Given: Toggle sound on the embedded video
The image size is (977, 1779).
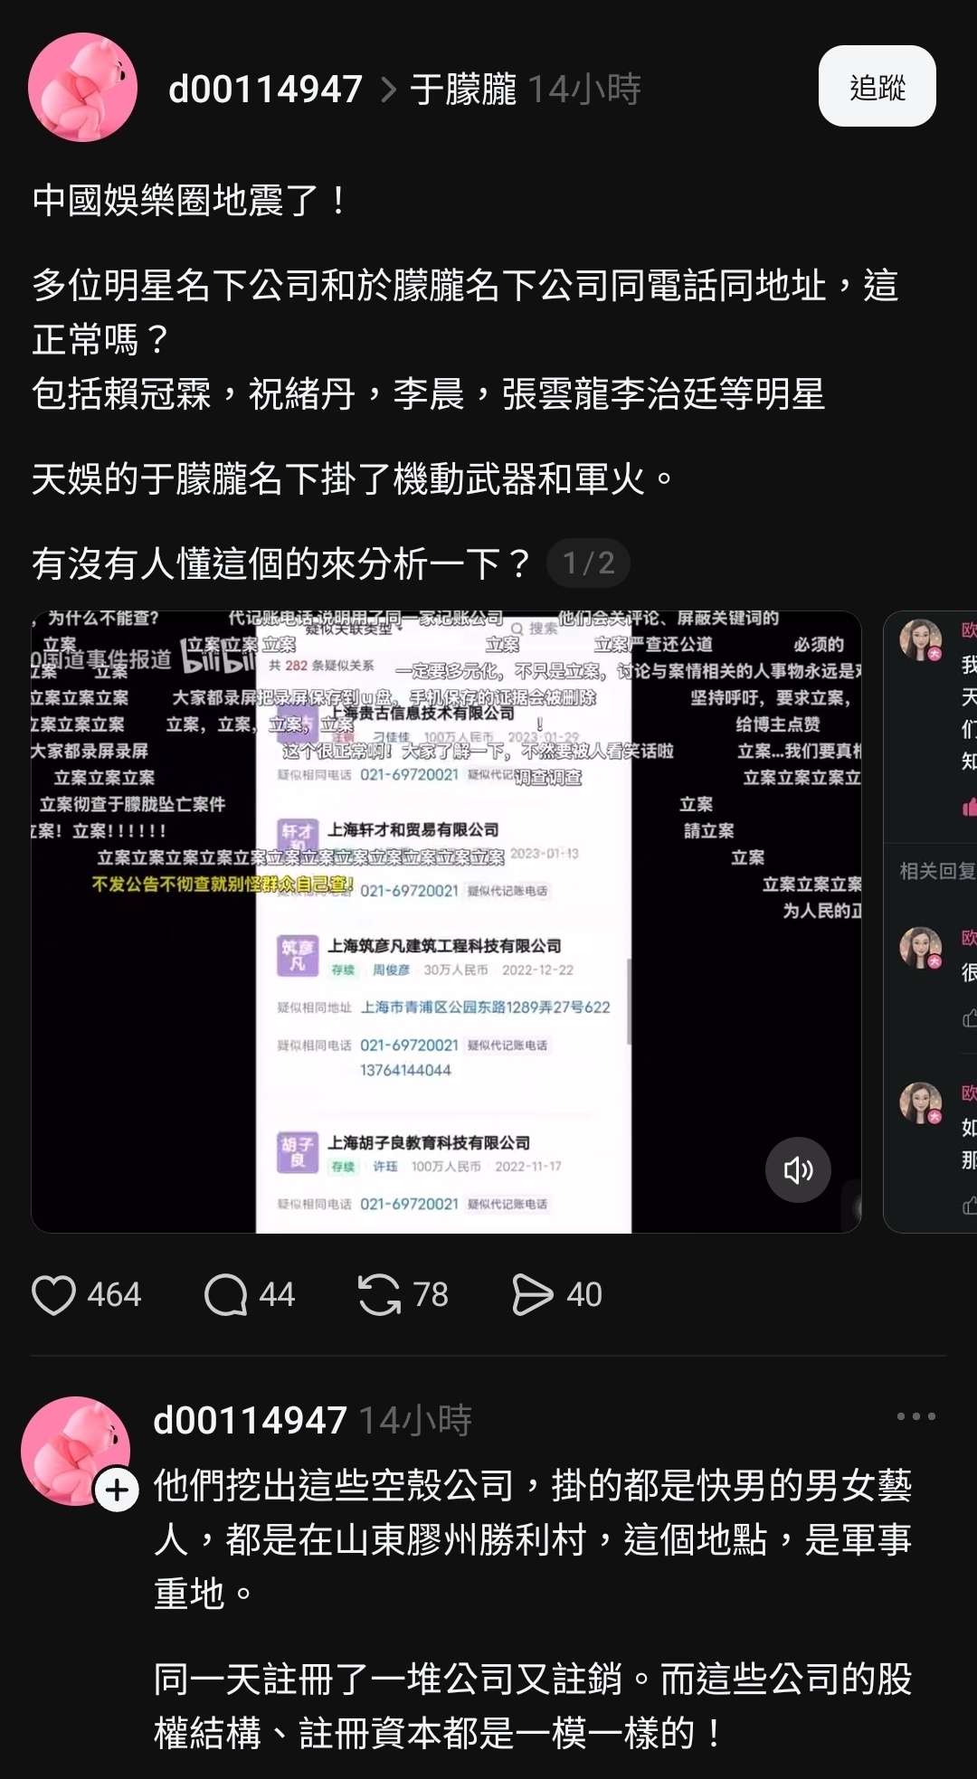Looking at the screenshot, I should pos(798,1169).
